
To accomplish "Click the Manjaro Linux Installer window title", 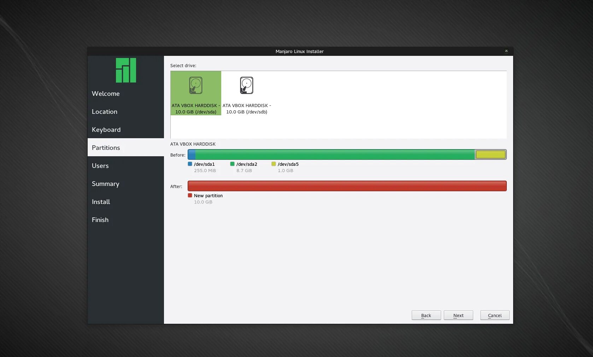I will click(300, 52).
